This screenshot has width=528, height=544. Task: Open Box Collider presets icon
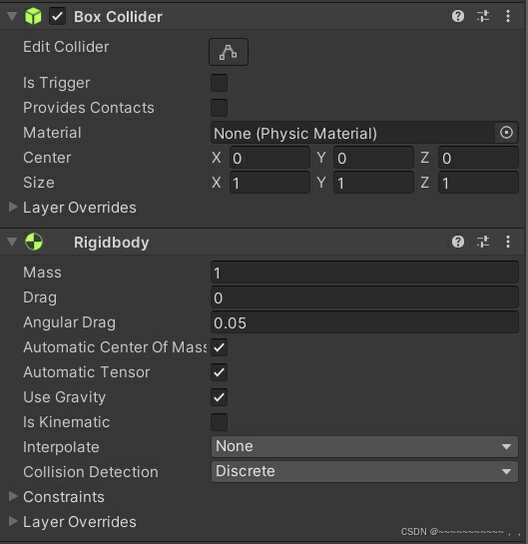click(x=483, y=16)
